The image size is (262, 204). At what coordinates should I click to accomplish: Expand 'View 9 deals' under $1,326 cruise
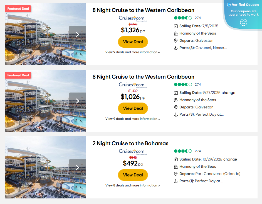(133, 52)
